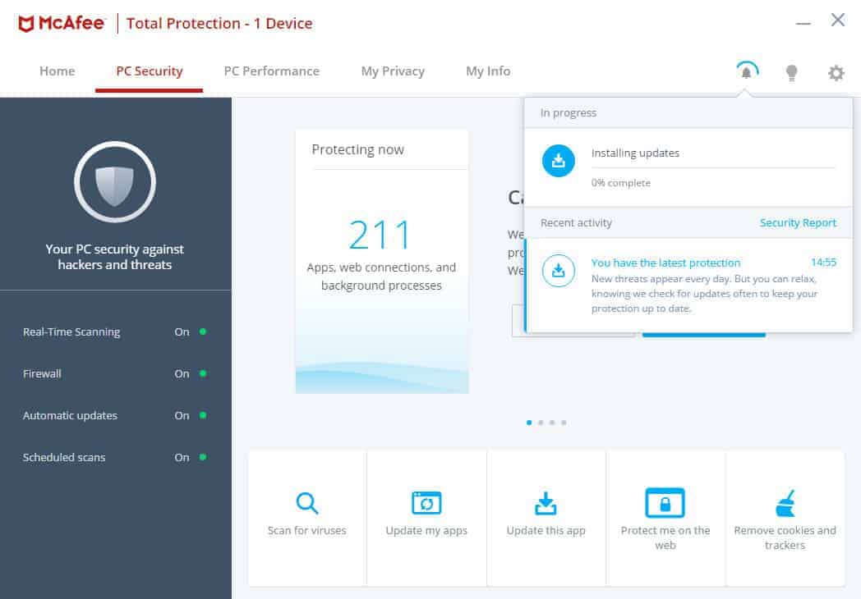
Task: Click the Protect me on the web lock icon
Action: pyautogui.click(x=665, y=502)
